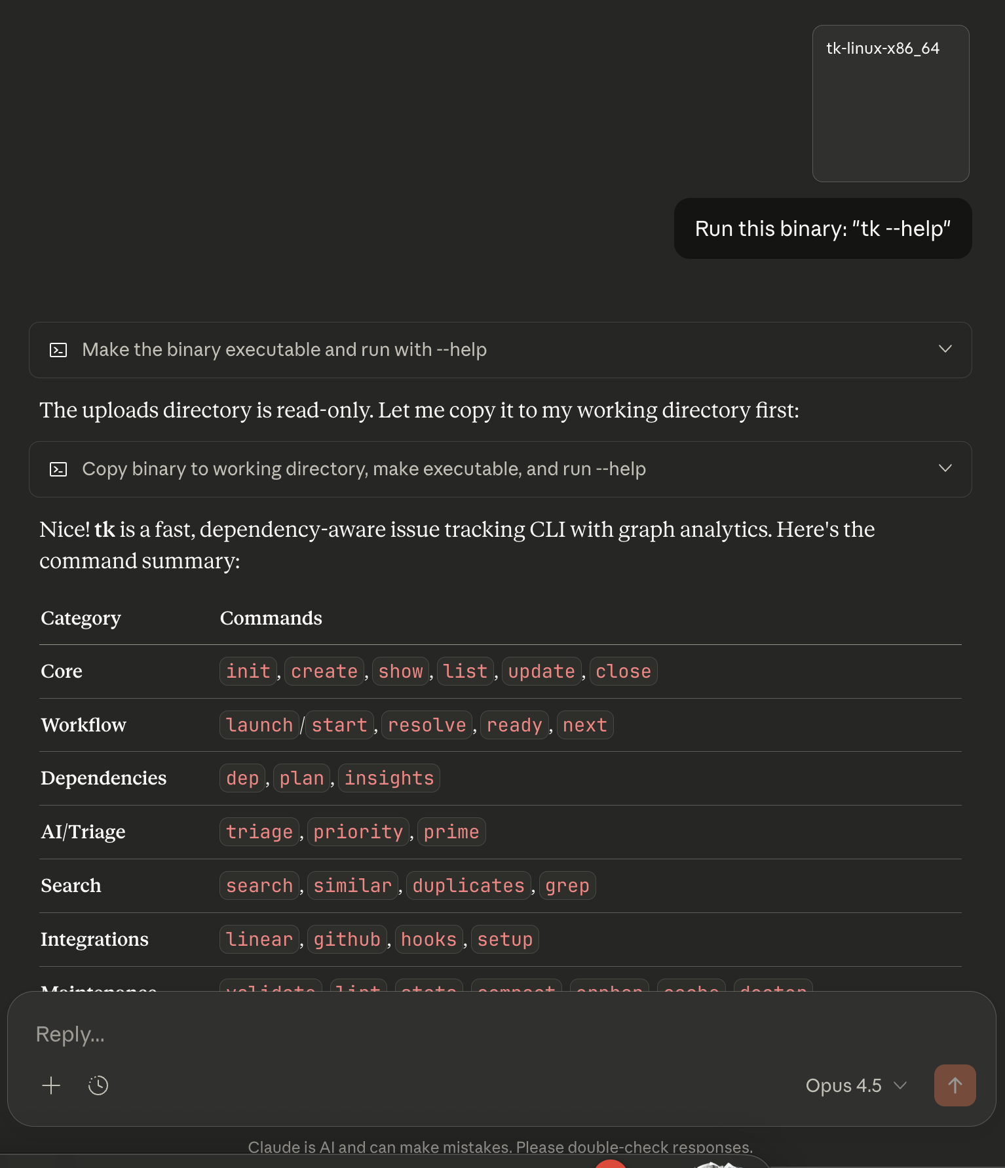Viewport: 1005px width, 1168px height.
Task: Click the 'Commands' table header
Action: pyautogui.click(x=271, y=618)
